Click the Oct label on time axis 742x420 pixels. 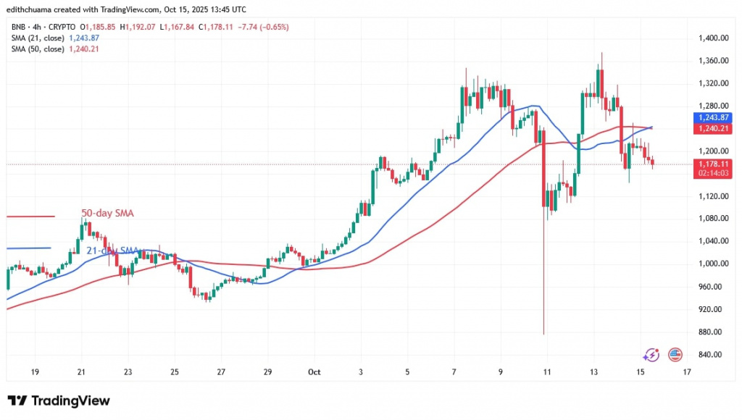[x=315, y=372]
